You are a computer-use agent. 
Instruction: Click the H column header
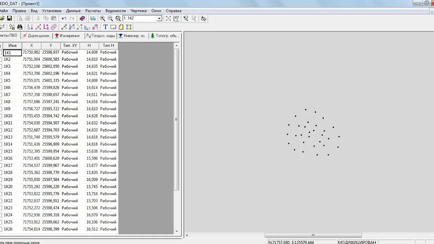click(89, 45)
